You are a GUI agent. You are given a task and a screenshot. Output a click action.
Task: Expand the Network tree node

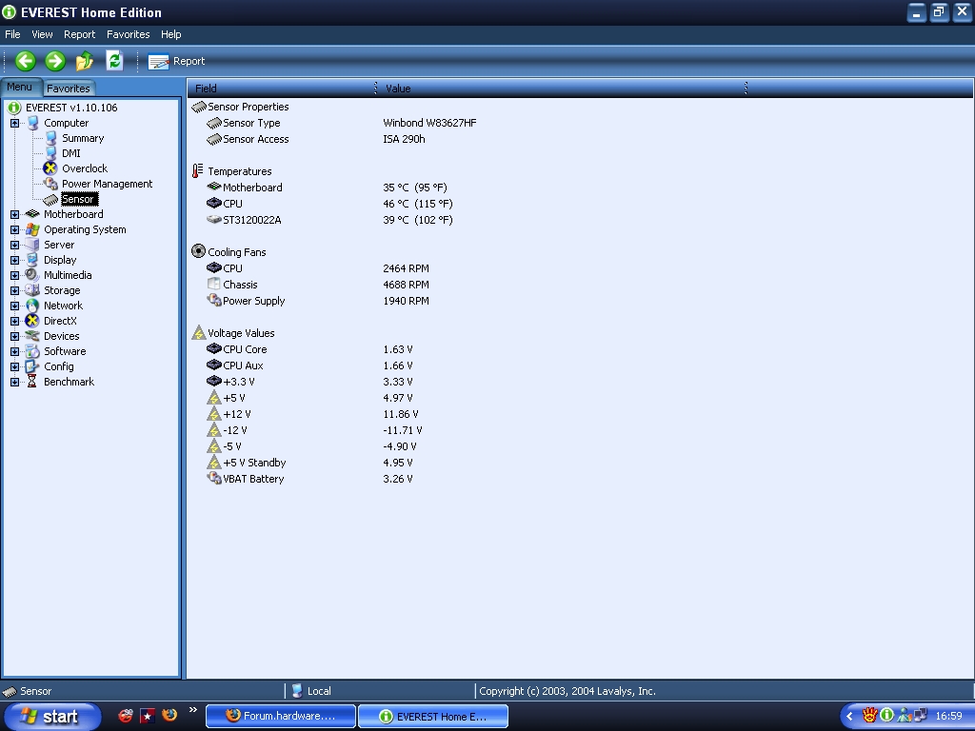[x=14, y=306]
